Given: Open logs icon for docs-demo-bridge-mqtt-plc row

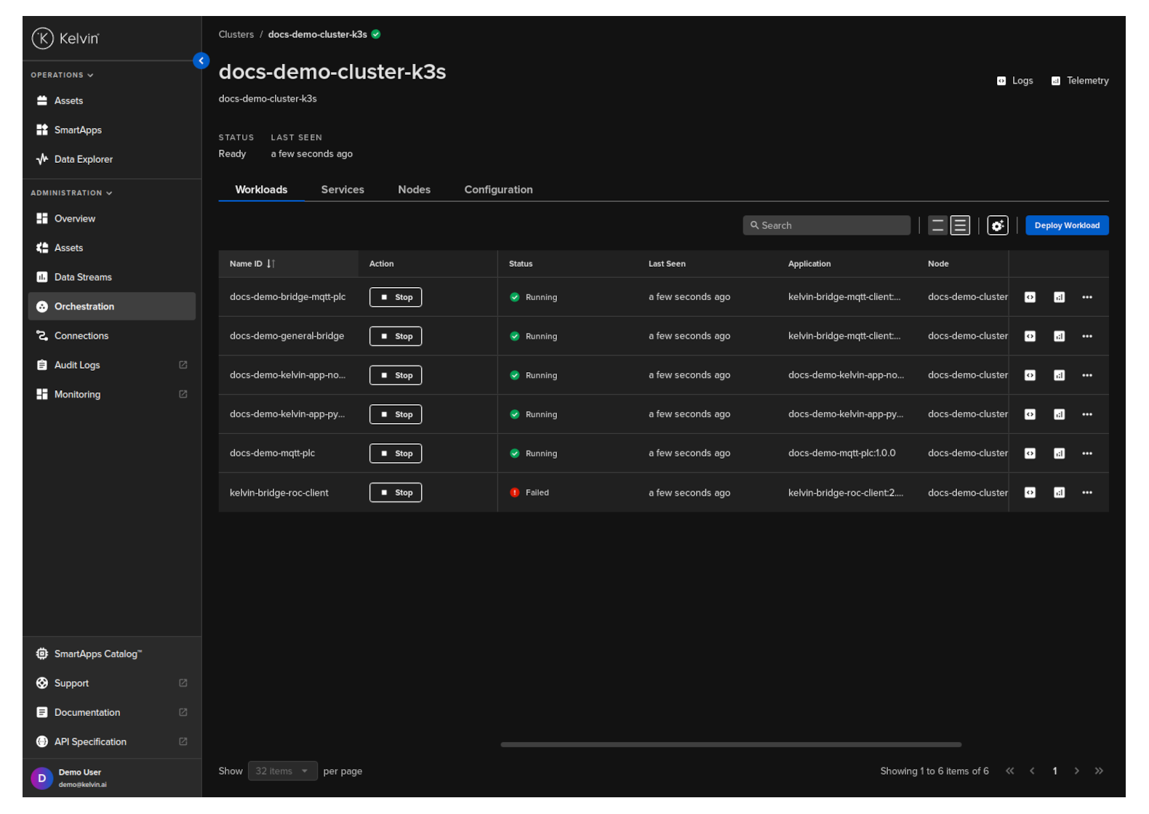Looking at the screenshot, I should click(x=1030, y=297).
